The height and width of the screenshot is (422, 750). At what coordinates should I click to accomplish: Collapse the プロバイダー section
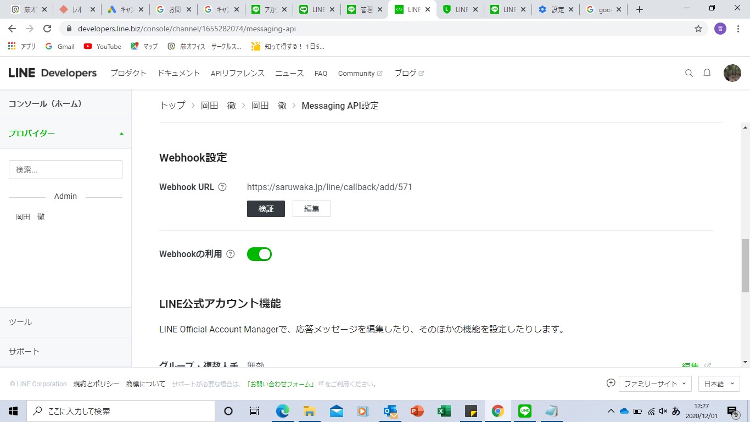point(65,134)
